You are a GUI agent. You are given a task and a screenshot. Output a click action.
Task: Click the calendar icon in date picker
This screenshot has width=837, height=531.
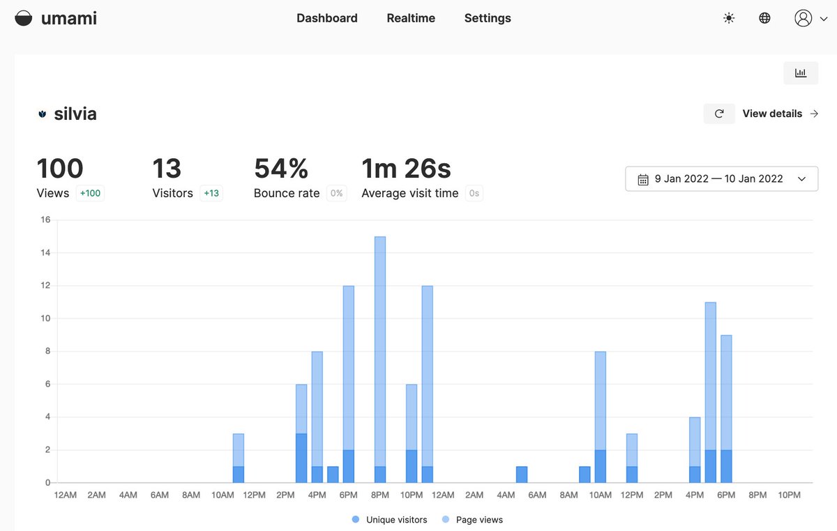643,179
